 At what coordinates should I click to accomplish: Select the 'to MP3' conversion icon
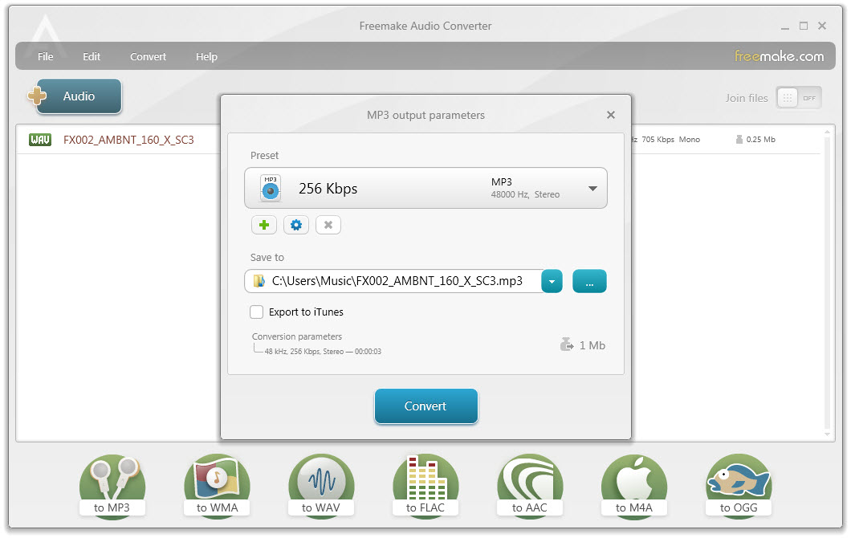point(112,479)
